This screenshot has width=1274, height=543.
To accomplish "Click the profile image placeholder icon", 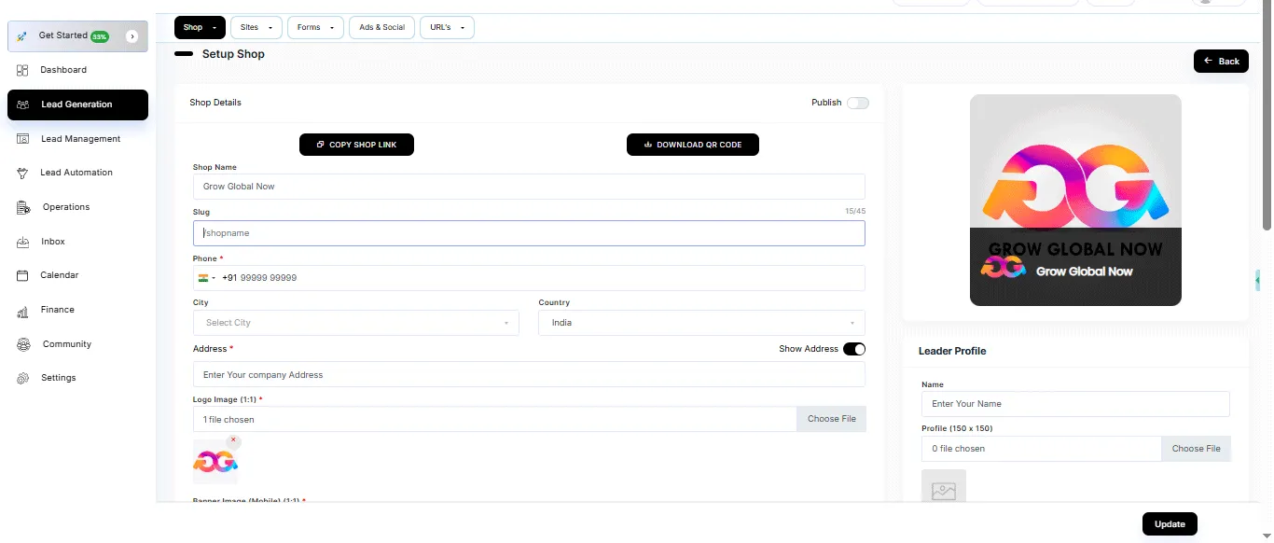I will (x=944, y=491).
